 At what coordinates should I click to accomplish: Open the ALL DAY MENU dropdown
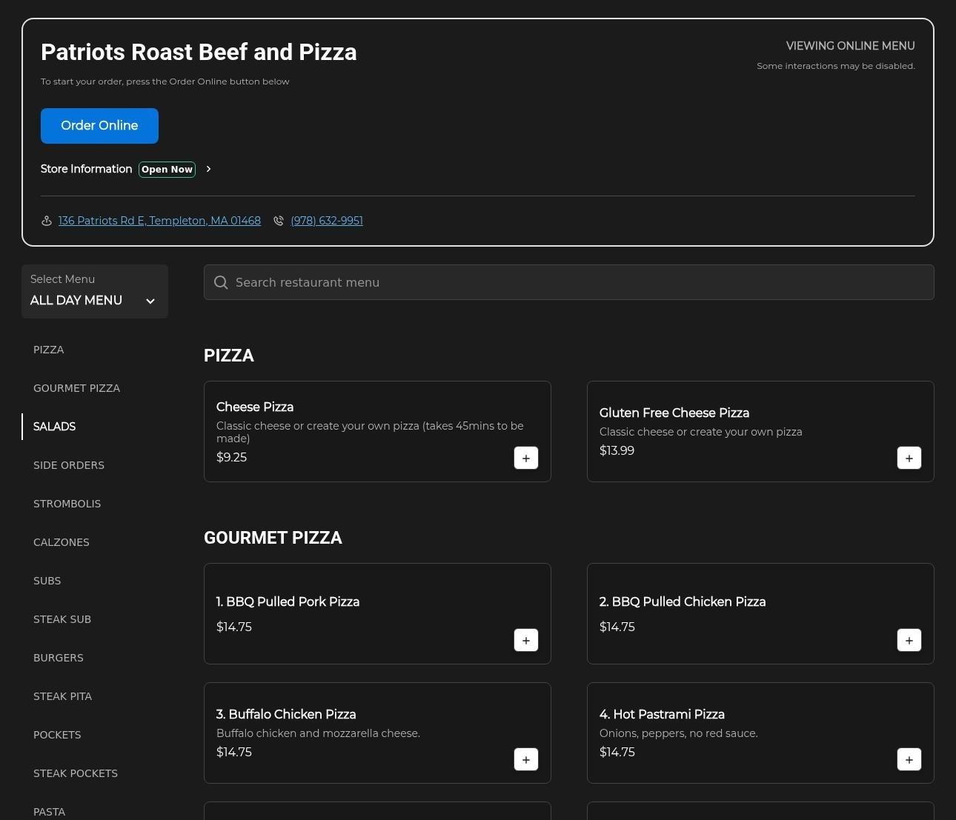pyautogui.click(x=94, y=292)
